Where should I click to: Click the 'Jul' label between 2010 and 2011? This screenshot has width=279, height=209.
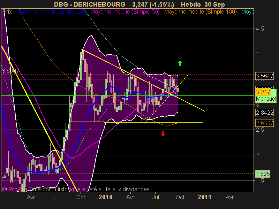155,197
